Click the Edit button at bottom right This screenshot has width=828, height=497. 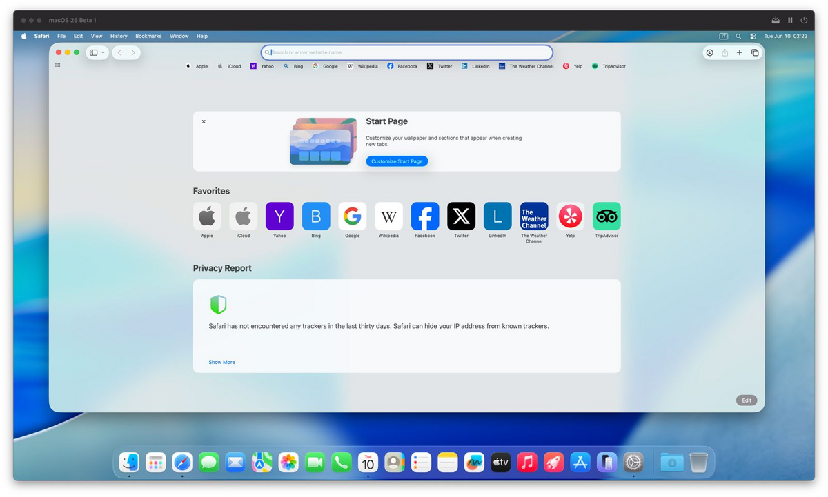coord(747,400)
